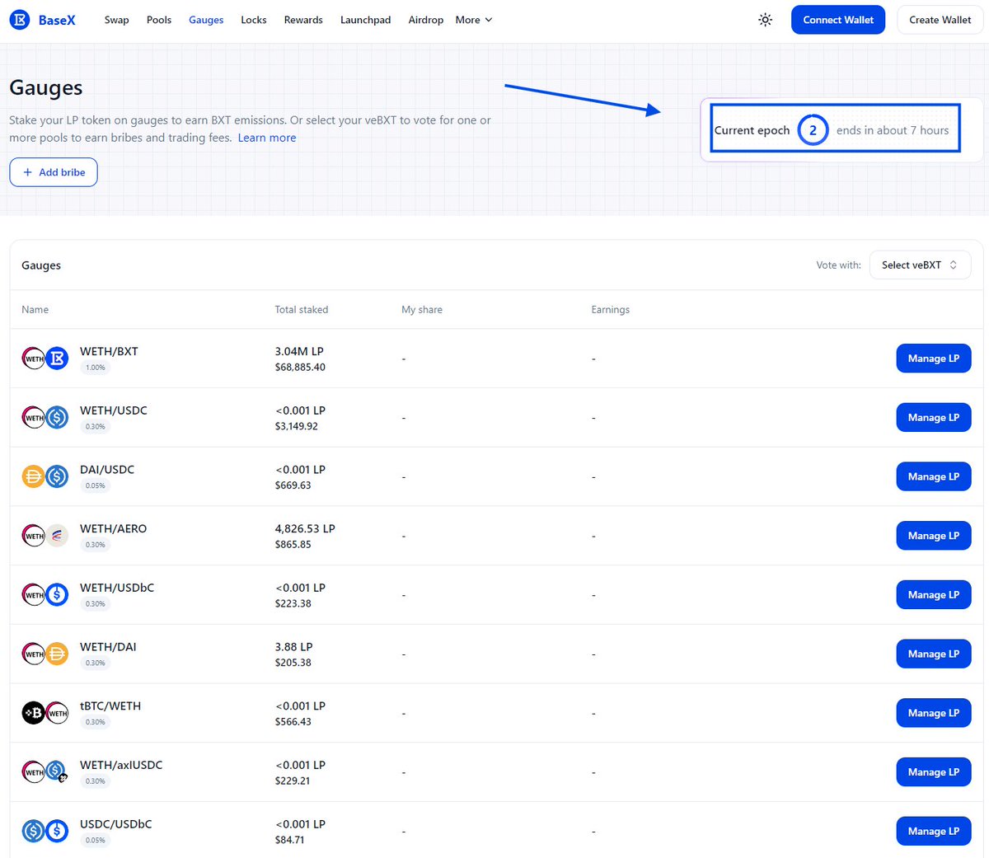Click the ends in about 7 hours text

pos(893,130)
